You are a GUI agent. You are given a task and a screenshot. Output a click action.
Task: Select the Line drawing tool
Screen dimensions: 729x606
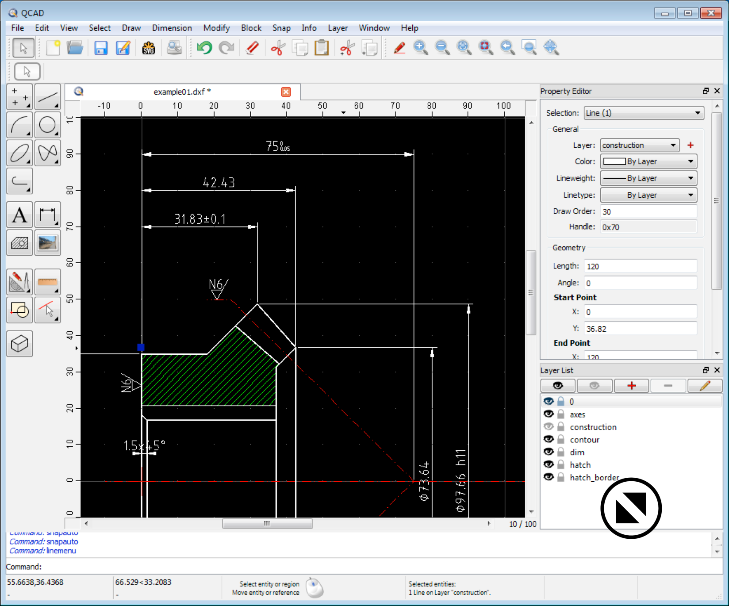click(47, 96)
